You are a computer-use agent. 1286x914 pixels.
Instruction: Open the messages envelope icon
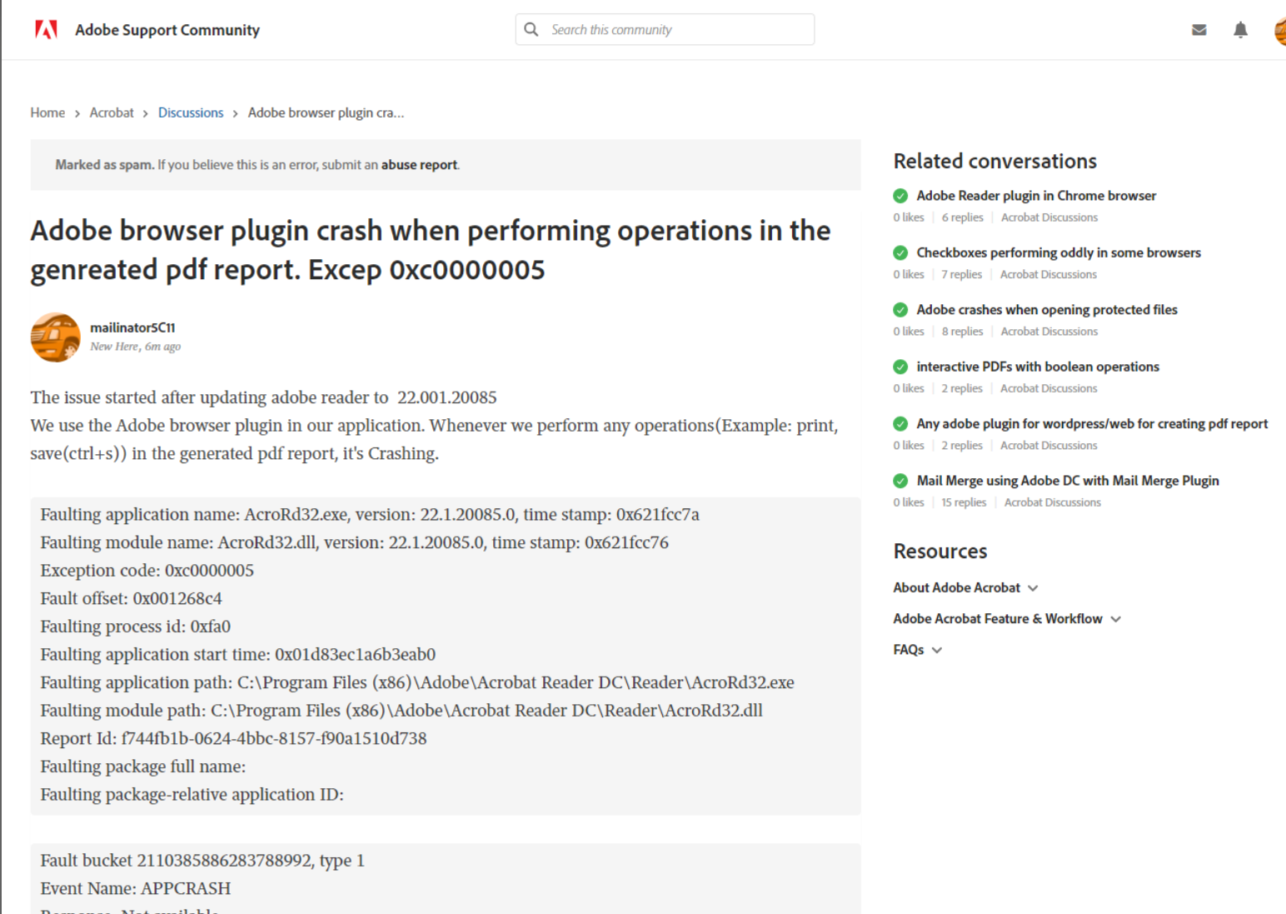[x=1199, y=30]
